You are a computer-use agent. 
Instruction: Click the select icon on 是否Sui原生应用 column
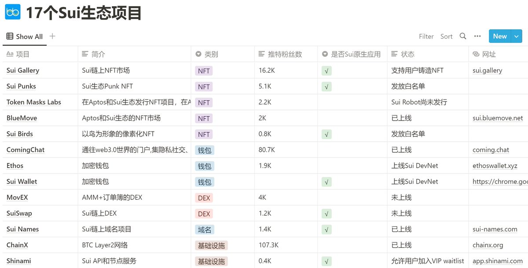325,54
